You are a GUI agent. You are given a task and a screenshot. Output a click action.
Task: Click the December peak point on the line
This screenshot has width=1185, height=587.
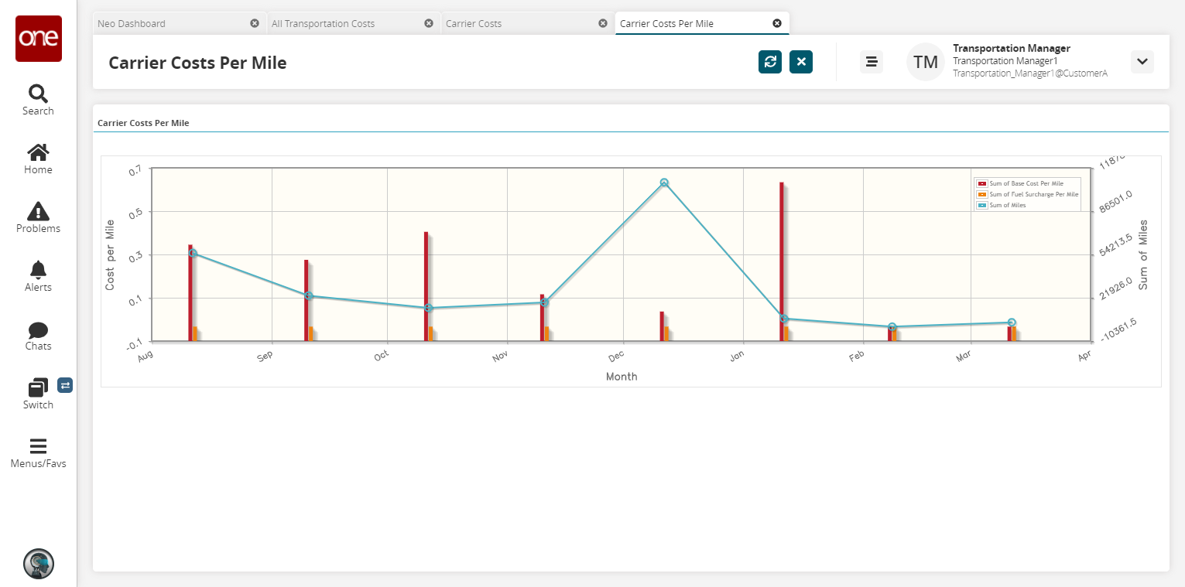(664, 183)
